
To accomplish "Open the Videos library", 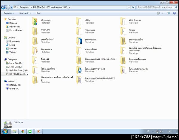I will pyautogui.click(x=13, y=52).
